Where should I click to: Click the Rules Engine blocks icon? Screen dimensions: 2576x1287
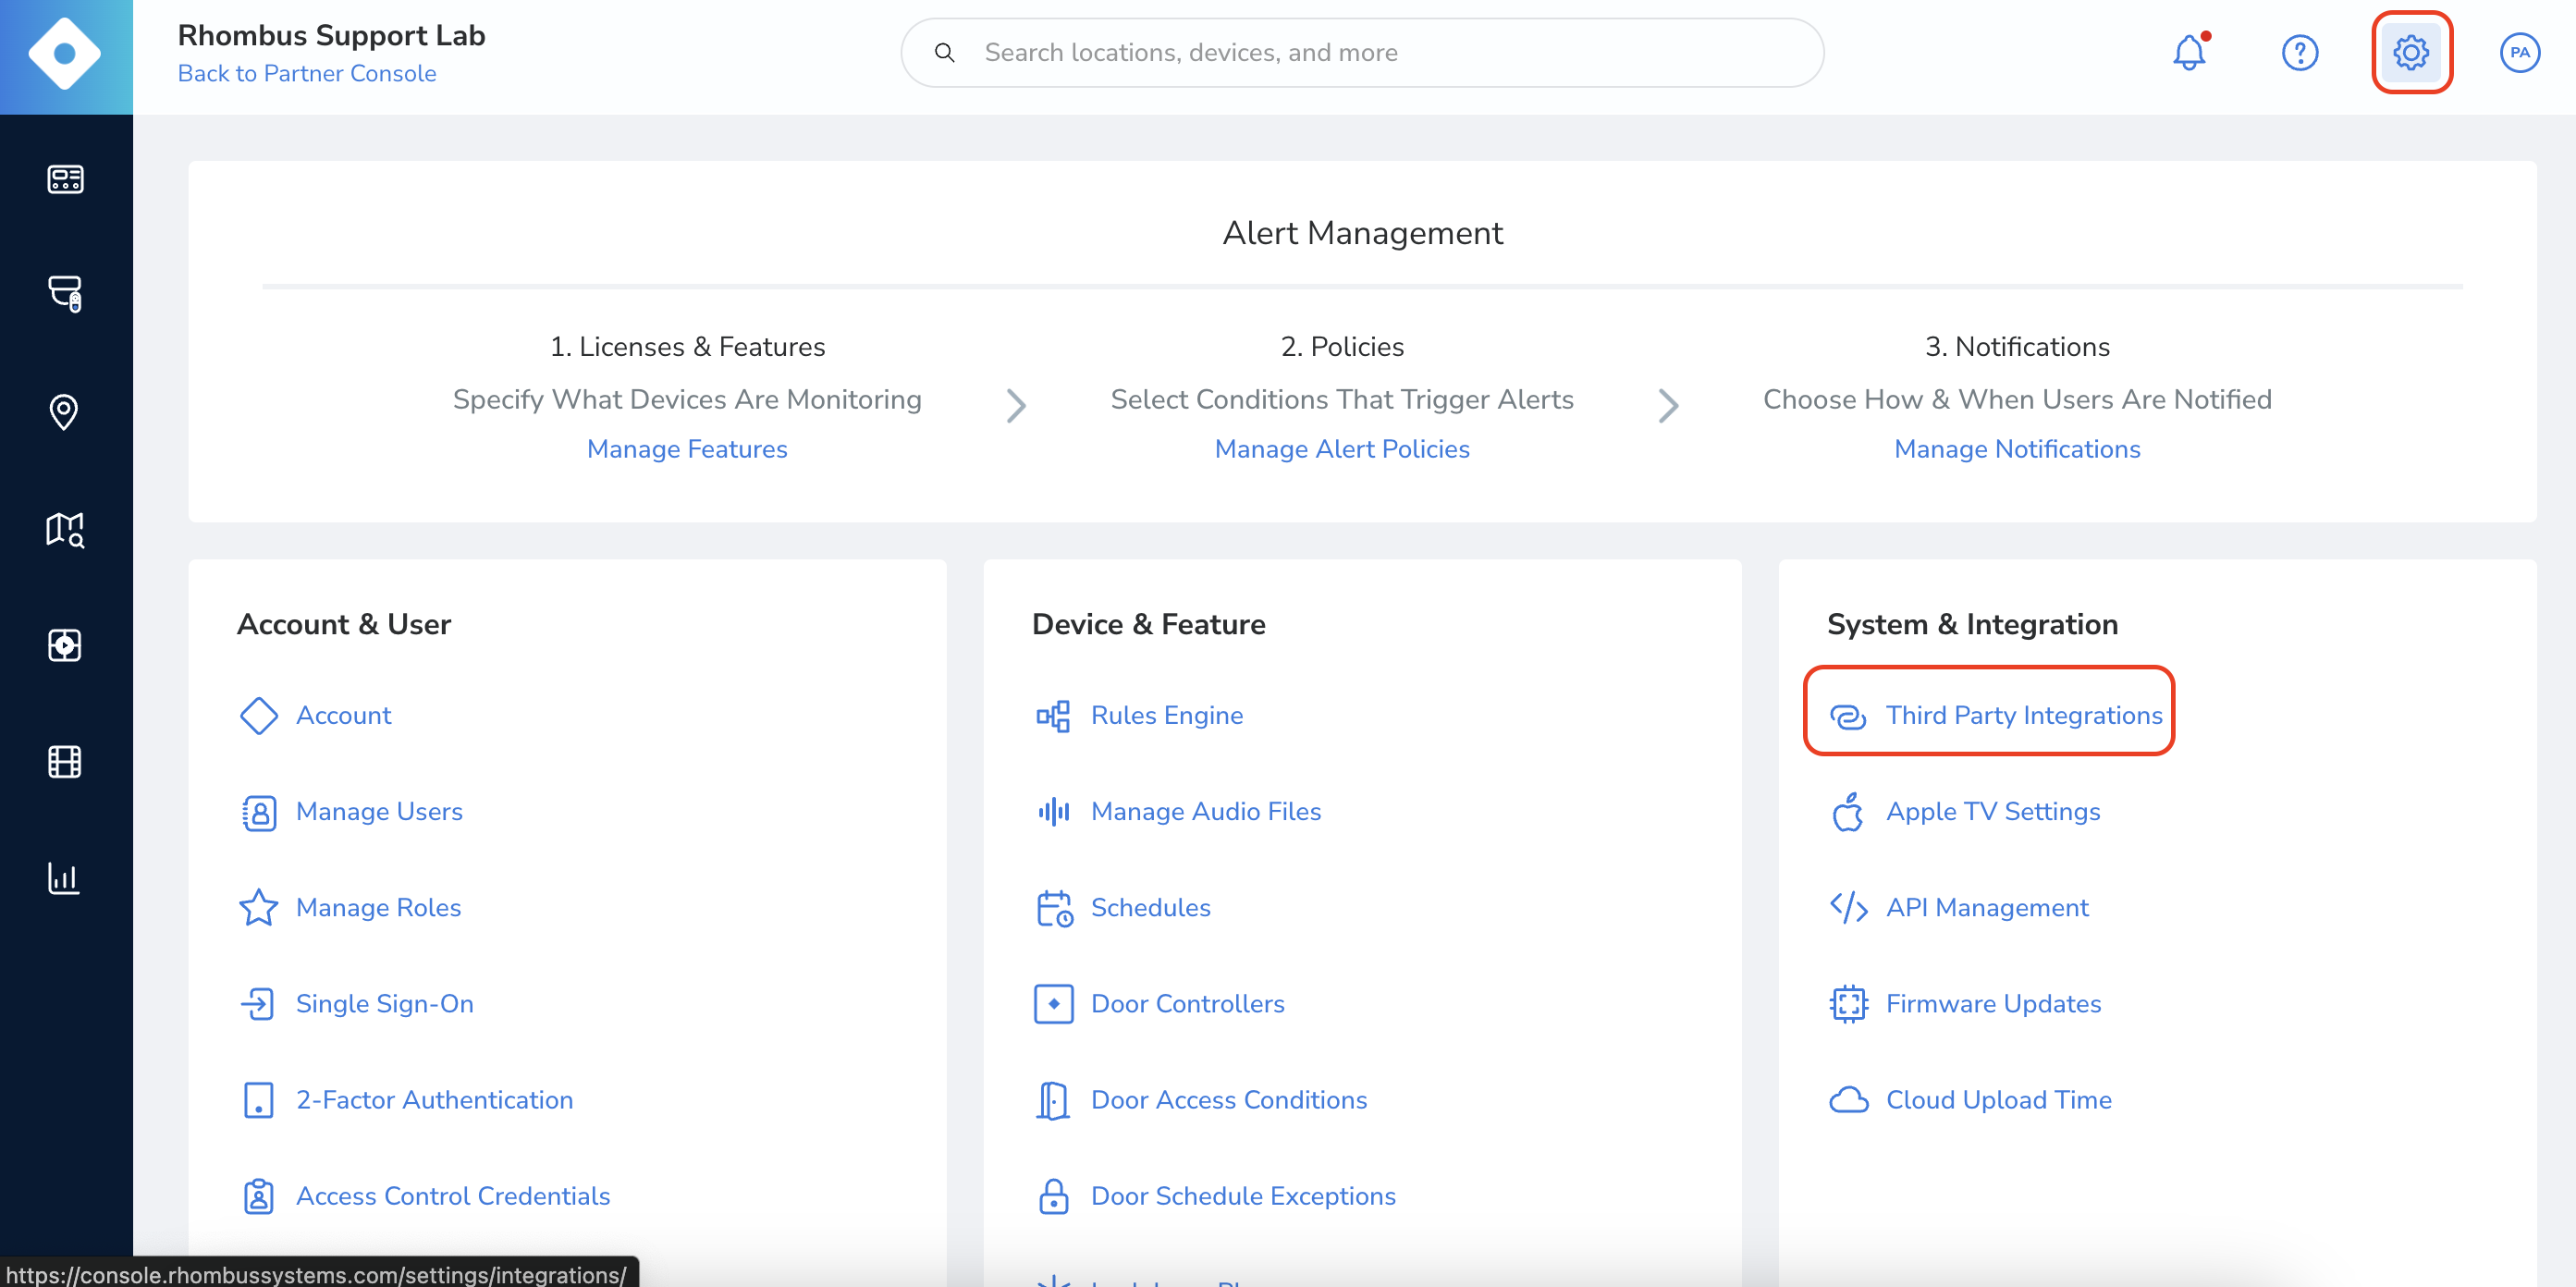coord(1053,716)
